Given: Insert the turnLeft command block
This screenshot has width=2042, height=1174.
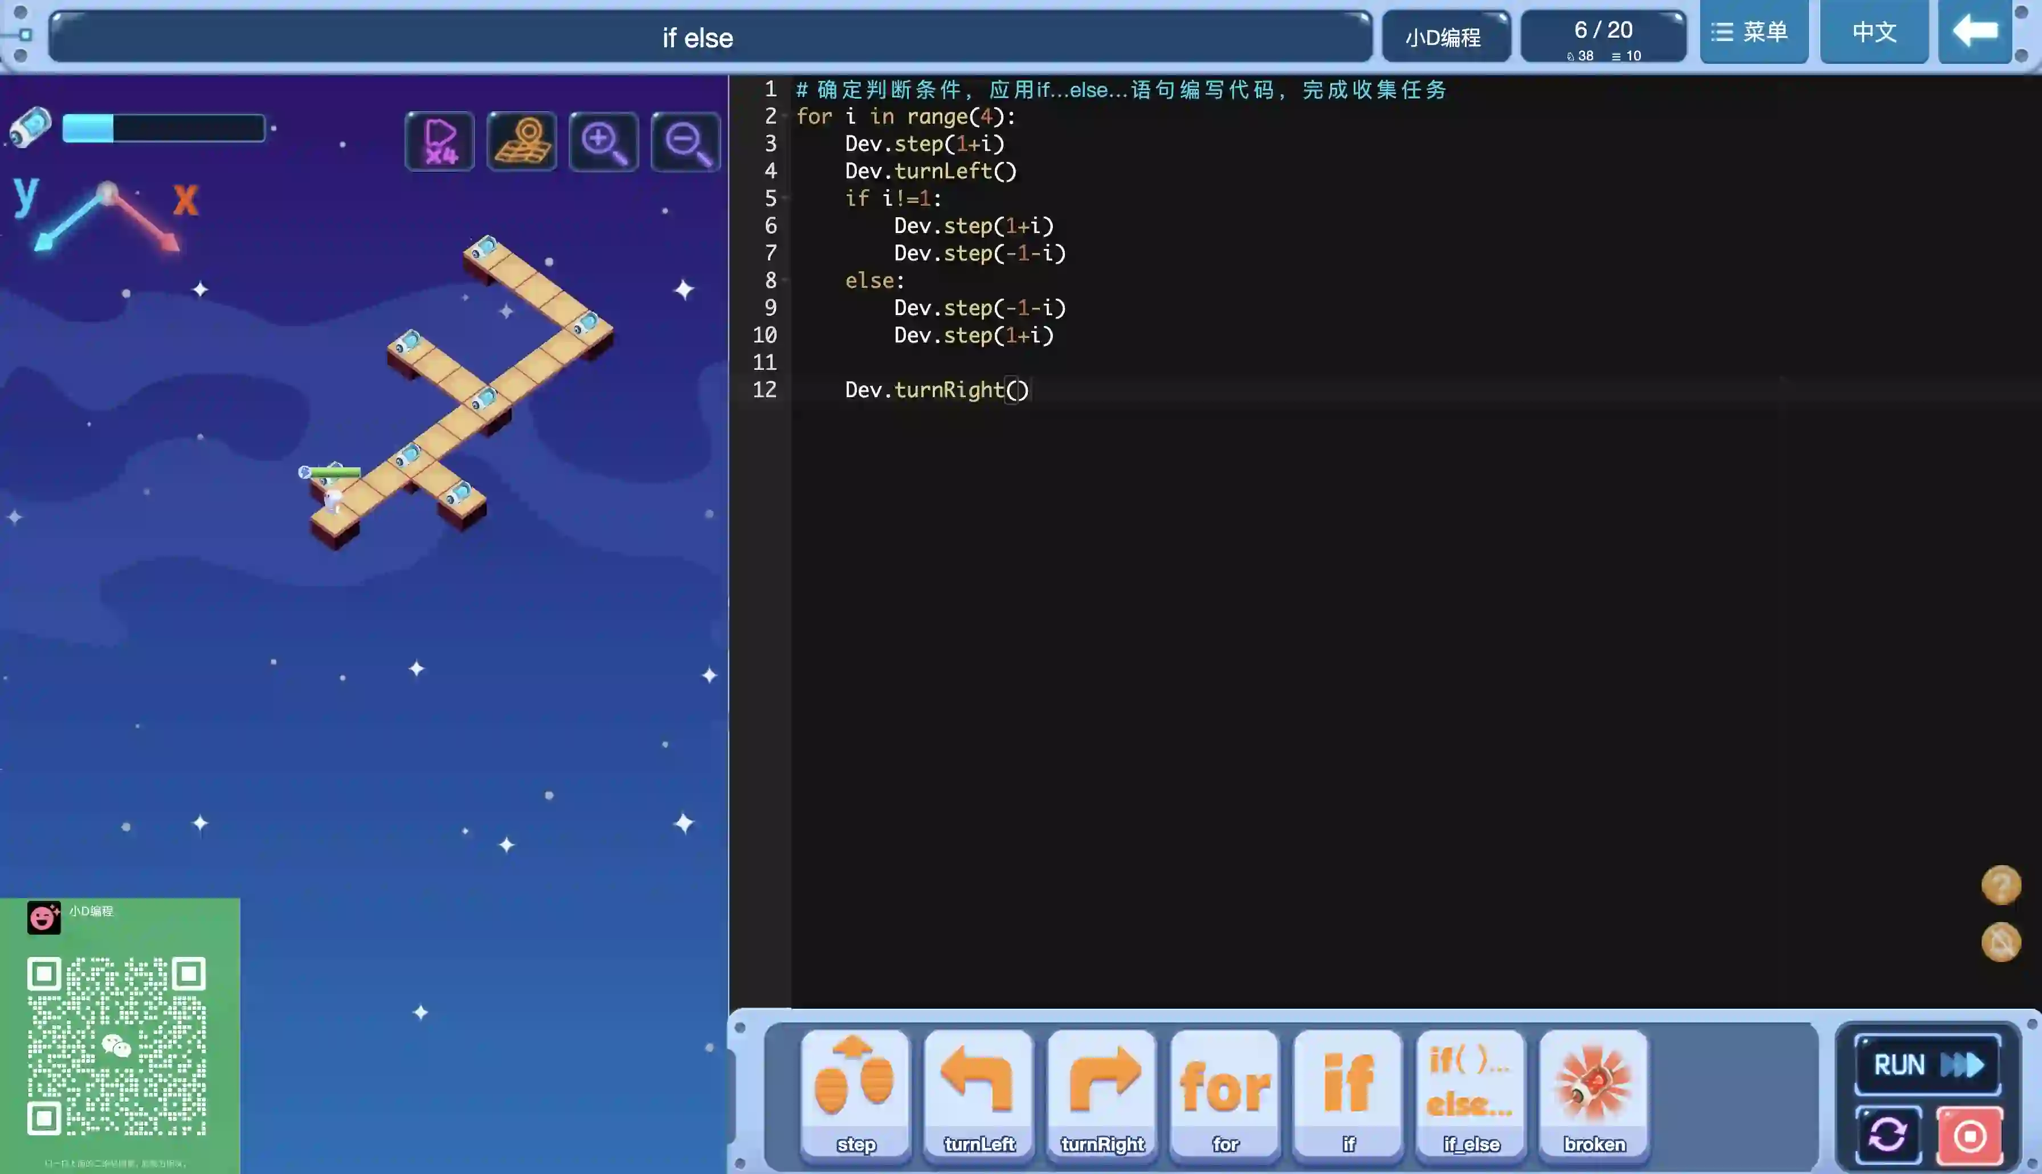Looking at the screenshot, I should click(x=978, y=1093).
